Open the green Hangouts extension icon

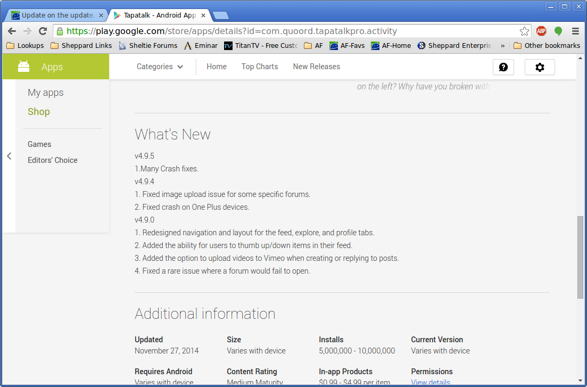[558, 31]
